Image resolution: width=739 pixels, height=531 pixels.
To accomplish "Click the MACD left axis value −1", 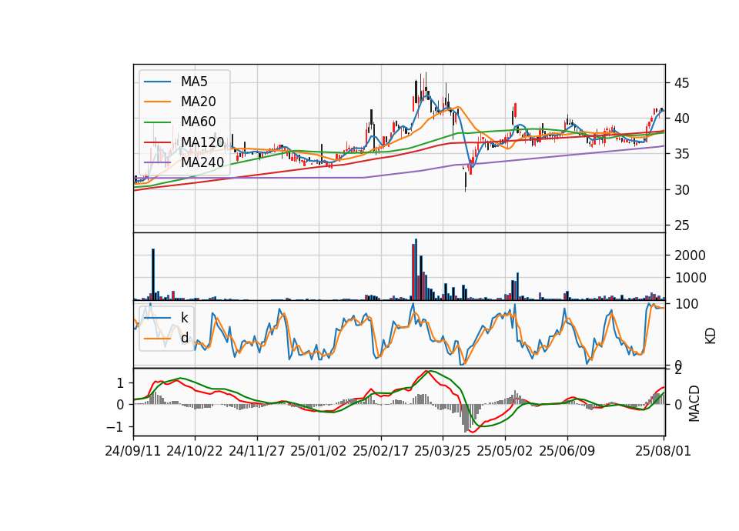I will [x=115, y=427].
